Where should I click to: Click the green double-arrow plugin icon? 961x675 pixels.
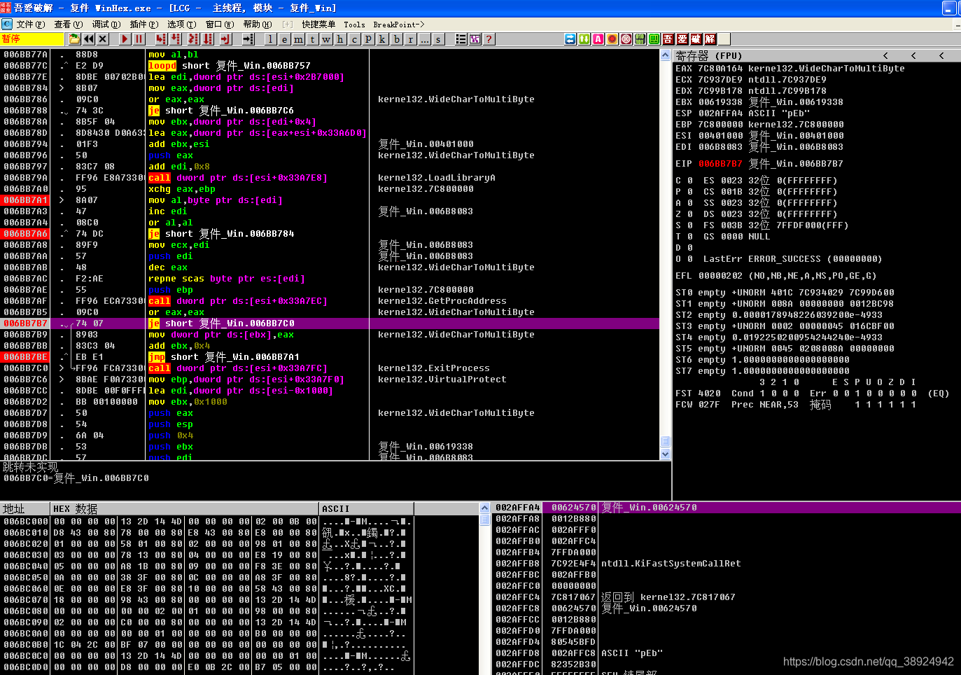click(x=584, y=39)
